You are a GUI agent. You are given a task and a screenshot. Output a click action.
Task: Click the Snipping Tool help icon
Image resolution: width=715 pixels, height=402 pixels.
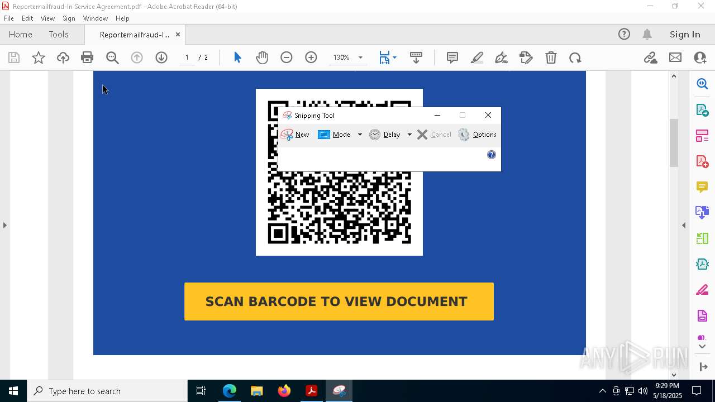[x=492, y=155]
